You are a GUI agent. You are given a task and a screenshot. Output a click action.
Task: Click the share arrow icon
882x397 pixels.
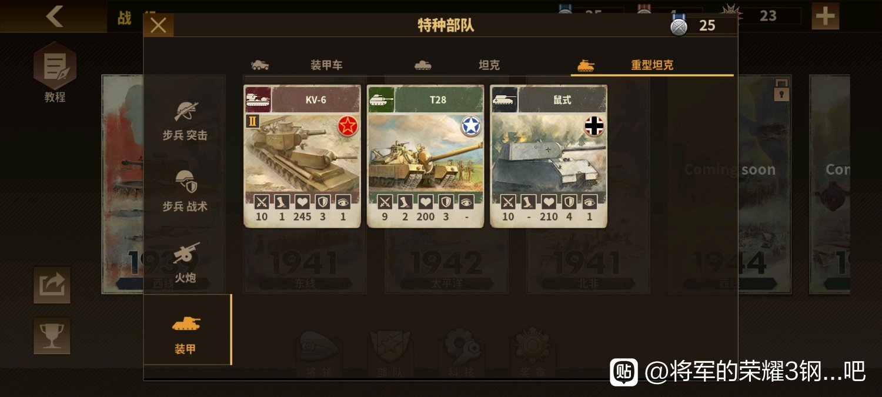pyautogui.click(x=52, y=285)
